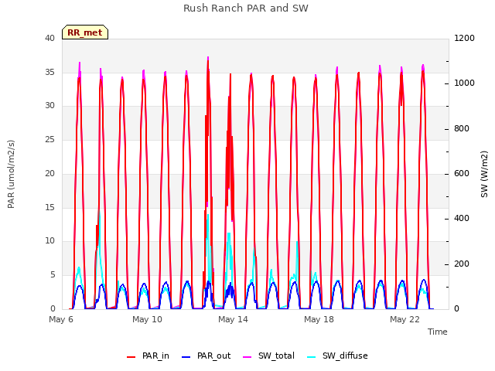Click the SW (W/m2) axis label
The image size is (495, 371).
tap(484, 174)
